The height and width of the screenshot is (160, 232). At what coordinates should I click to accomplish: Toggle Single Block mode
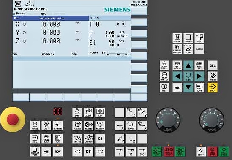[x=46, y=138]
